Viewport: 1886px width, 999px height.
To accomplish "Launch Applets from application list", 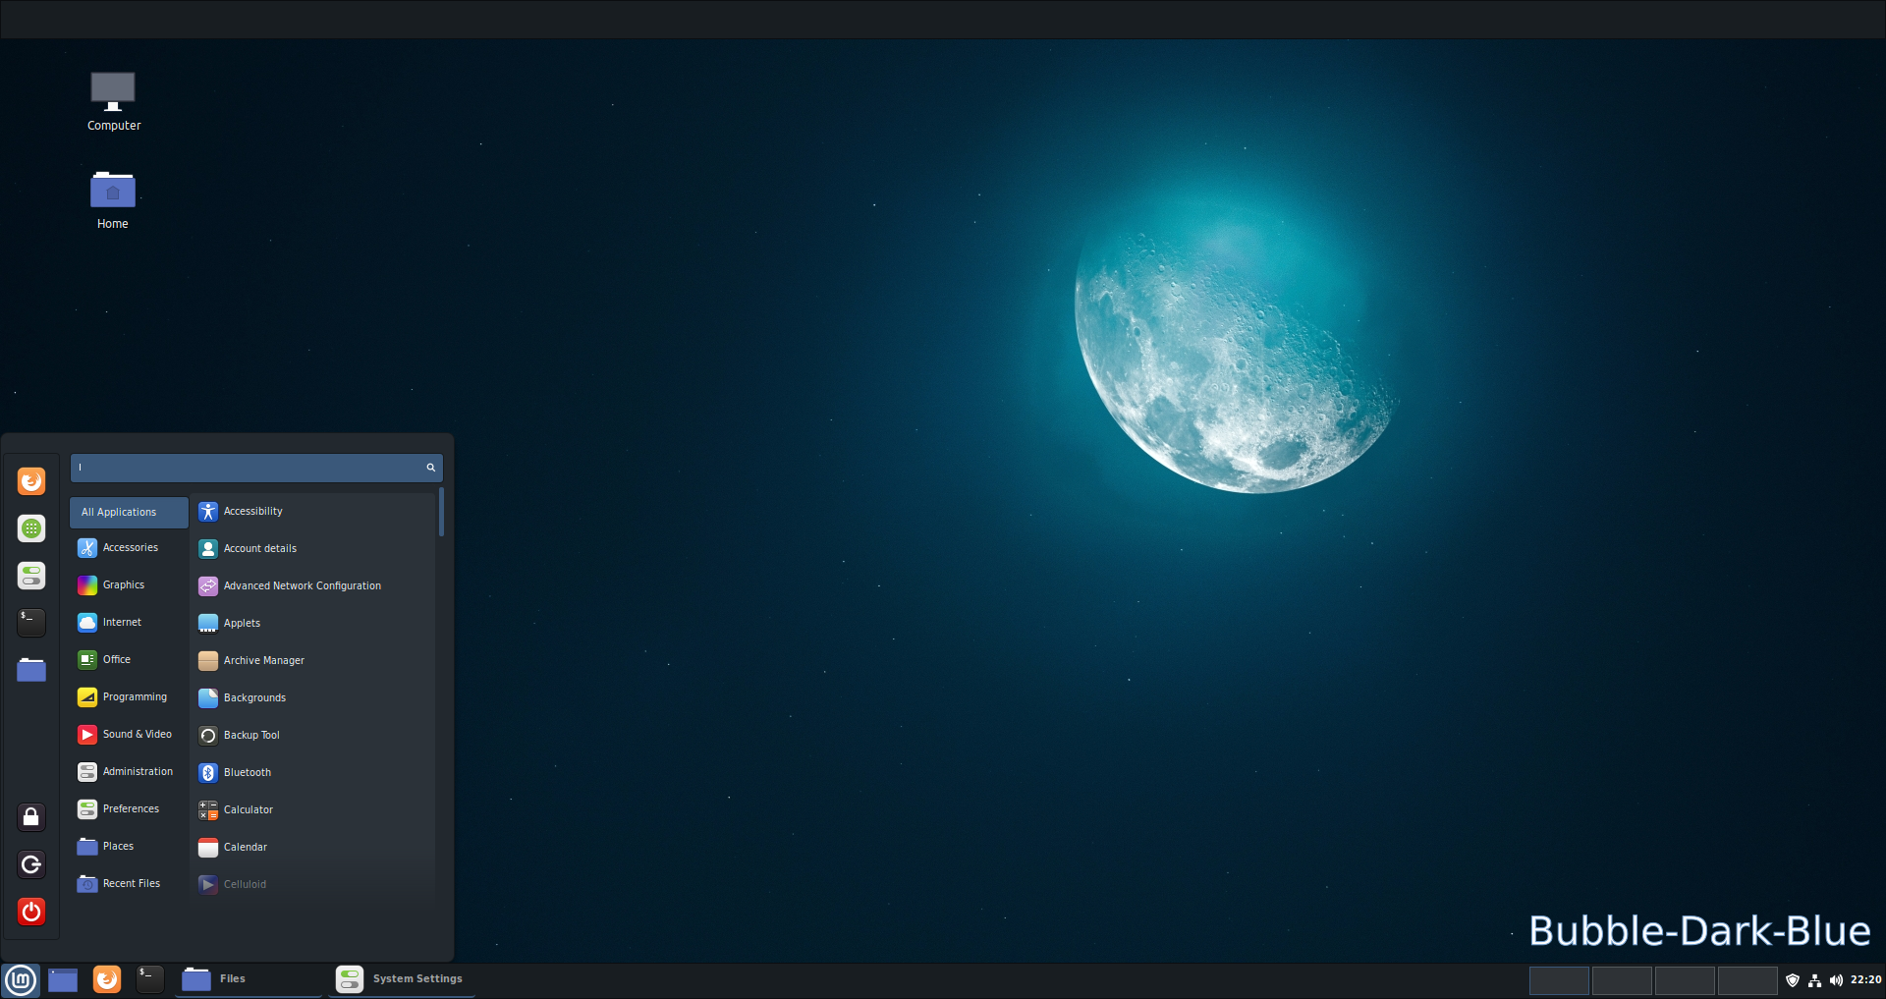I will [x=314, y=624].
